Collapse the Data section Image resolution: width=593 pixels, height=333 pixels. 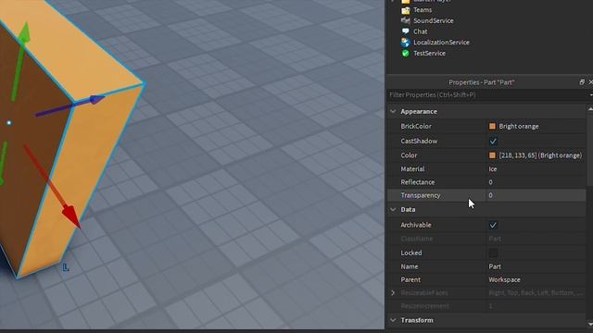pyautogui.click(x=393, y=210)
